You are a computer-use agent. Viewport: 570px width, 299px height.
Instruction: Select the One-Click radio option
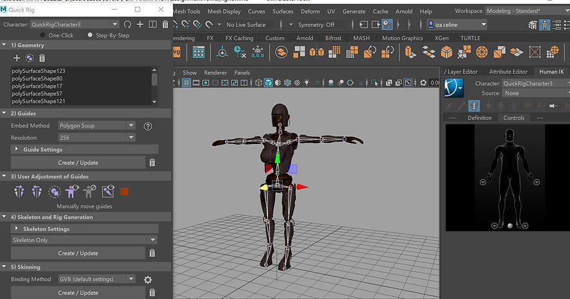pos(42,35)
